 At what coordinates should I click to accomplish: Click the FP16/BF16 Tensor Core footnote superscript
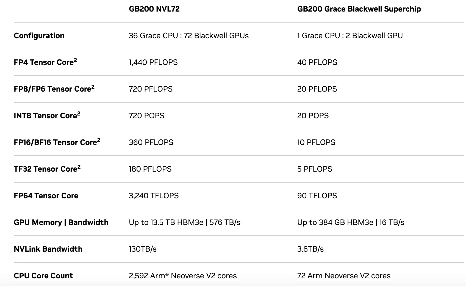click(99, 140)
